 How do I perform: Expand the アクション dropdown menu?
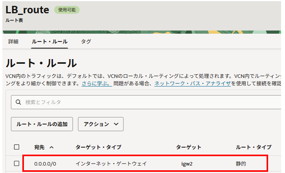tap(101, 124)
